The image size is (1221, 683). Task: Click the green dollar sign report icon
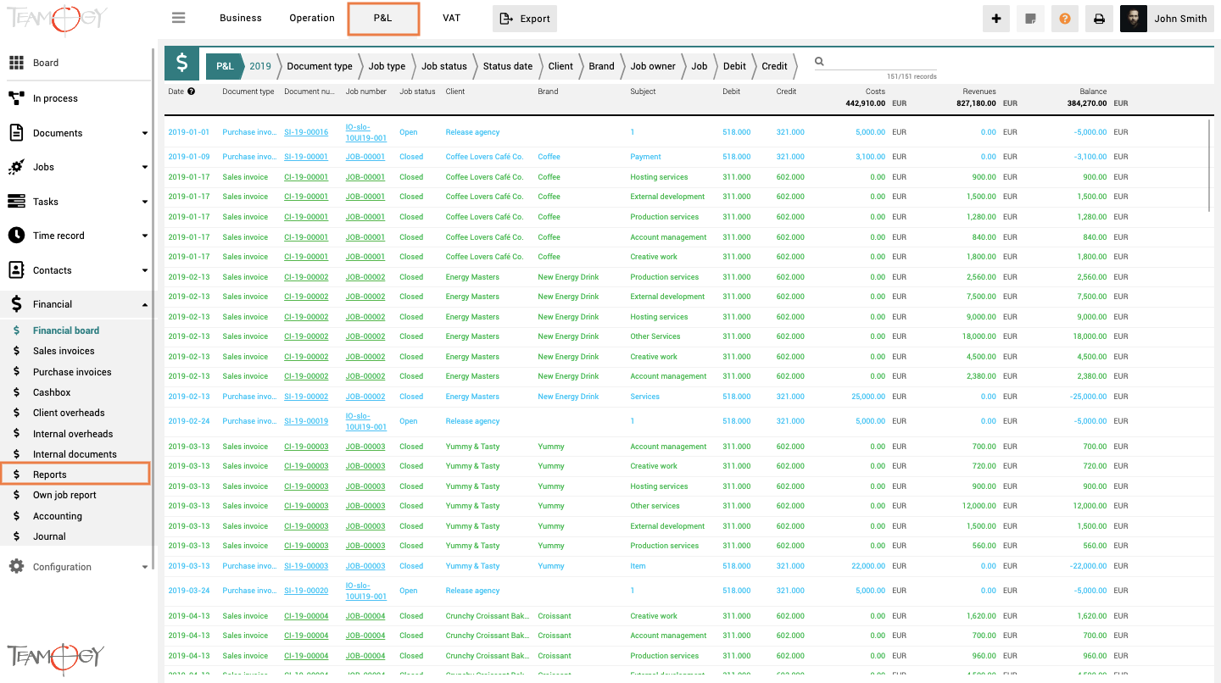(181, 63)
